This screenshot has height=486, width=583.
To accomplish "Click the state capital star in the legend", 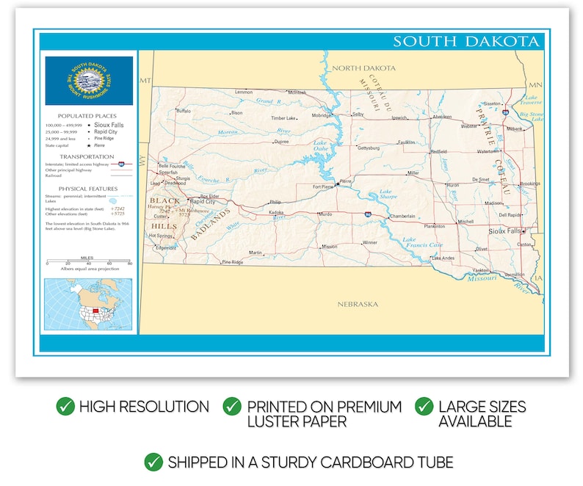I will tap(89, 145).
